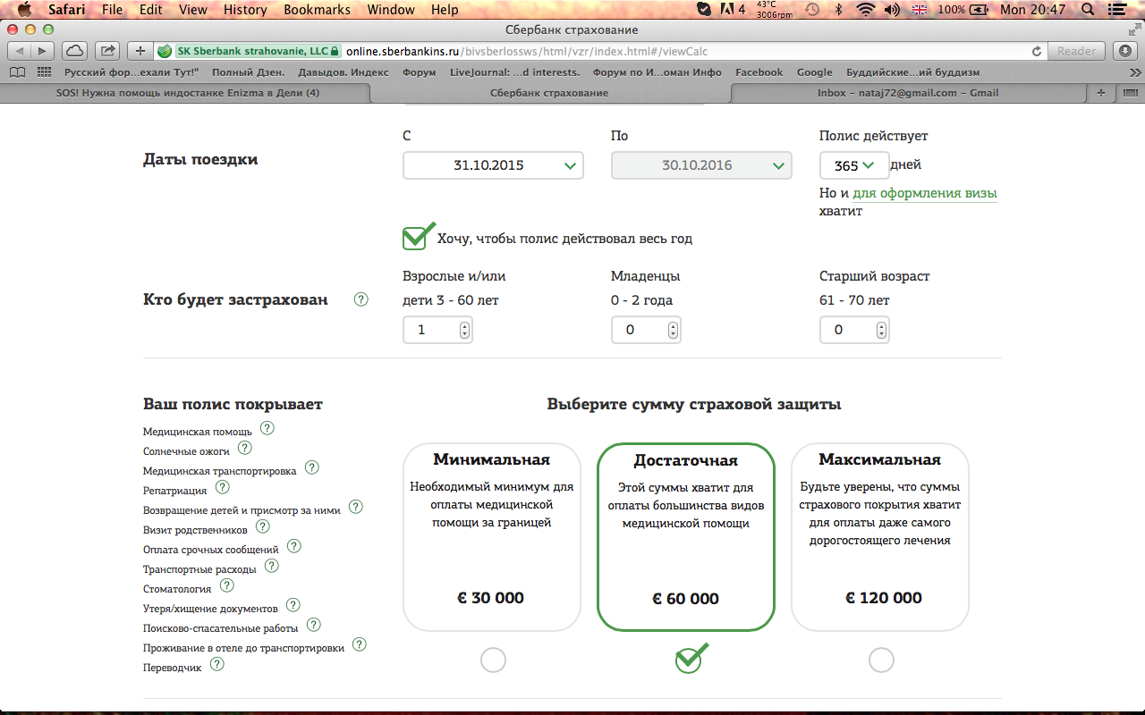Choose the Достаточная € 60 000 plan card
Screen dimensions: 1145x715
[x=685, y=536]
